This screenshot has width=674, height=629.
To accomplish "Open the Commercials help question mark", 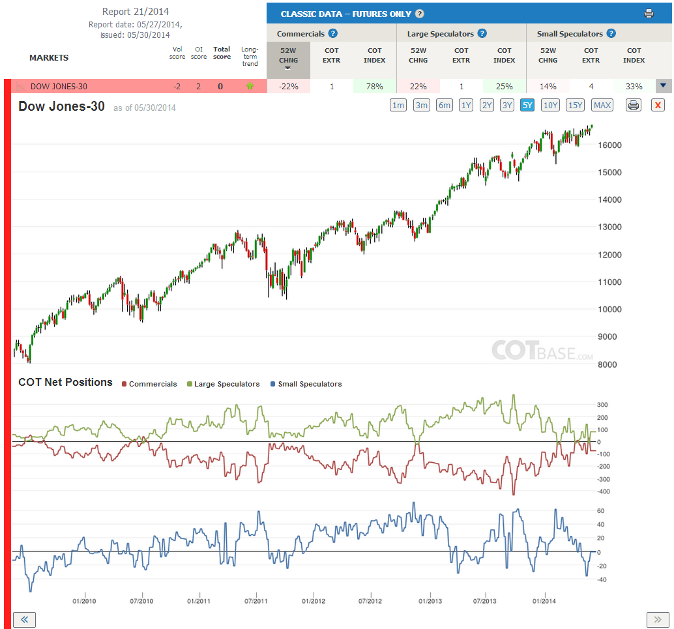I will (x=332, y=33).
